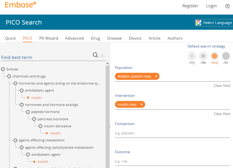This screenshot has height=168, width=233.
Task: Collapse the chemicals and drugs node circle
Action: (x=9, y=76)
